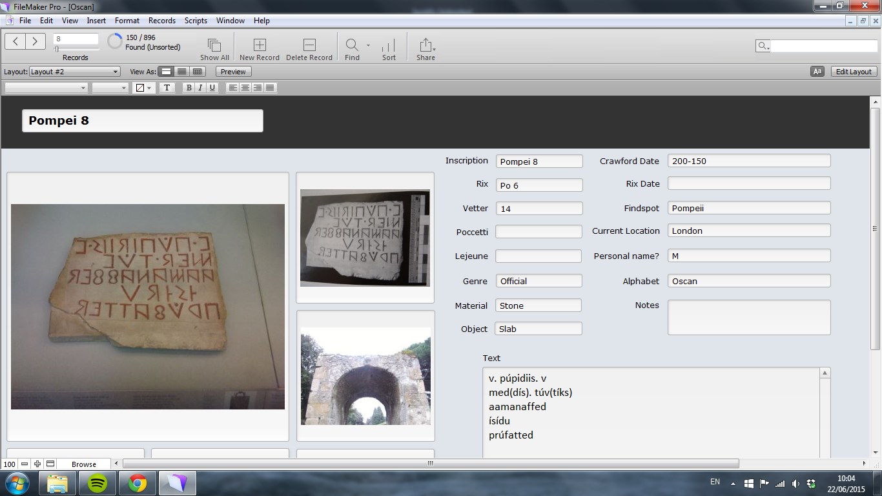The image size is (882, 496).
Task: Switch to View As Form
Action: point(167,72)
